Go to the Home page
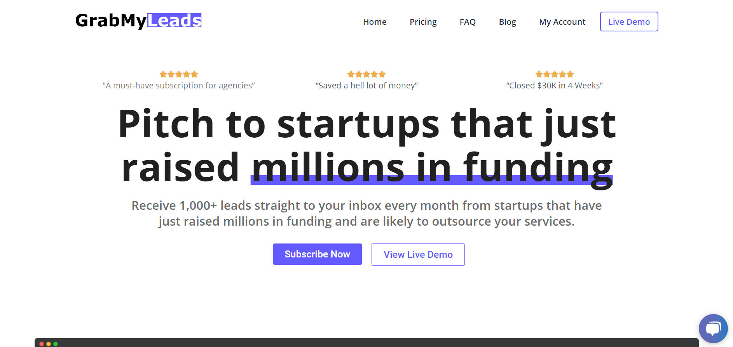The image size is (733, 347). pyautogui.click(x=375, y=22)
